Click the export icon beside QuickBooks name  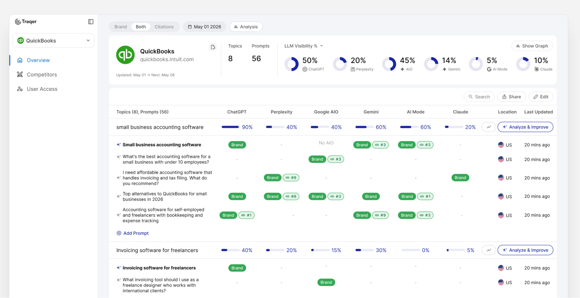[x=213, y=47]
